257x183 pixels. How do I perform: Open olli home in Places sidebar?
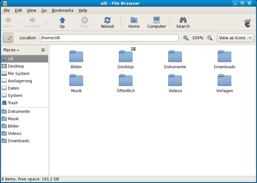coord(25,59)
